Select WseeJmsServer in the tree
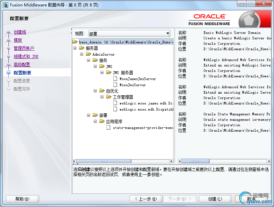 click(133, 85)
